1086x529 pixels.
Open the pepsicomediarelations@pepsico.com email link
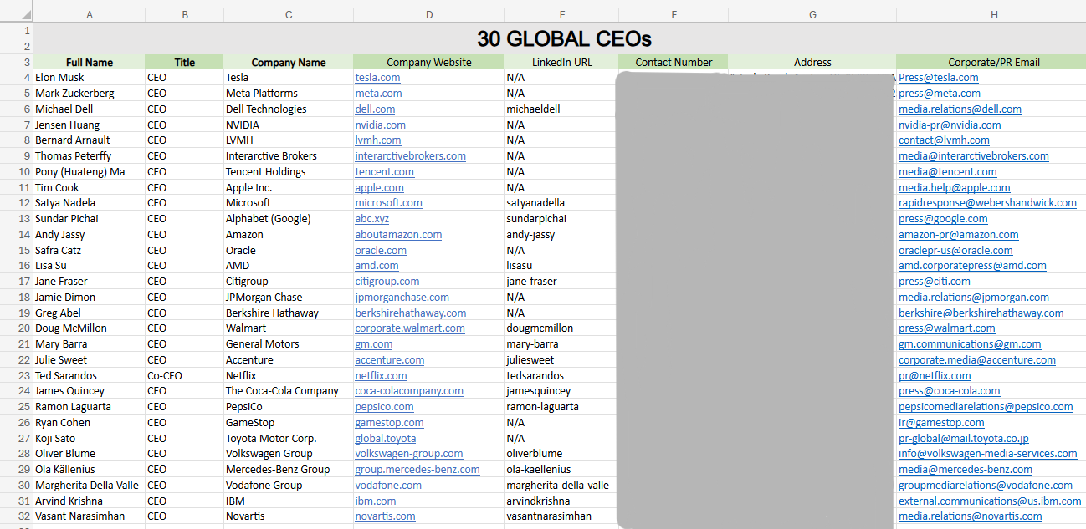[x=986, y=406]
